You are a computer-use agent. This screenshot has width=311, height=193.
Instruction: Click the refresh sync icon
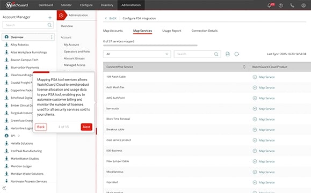(x=237, y=54)
